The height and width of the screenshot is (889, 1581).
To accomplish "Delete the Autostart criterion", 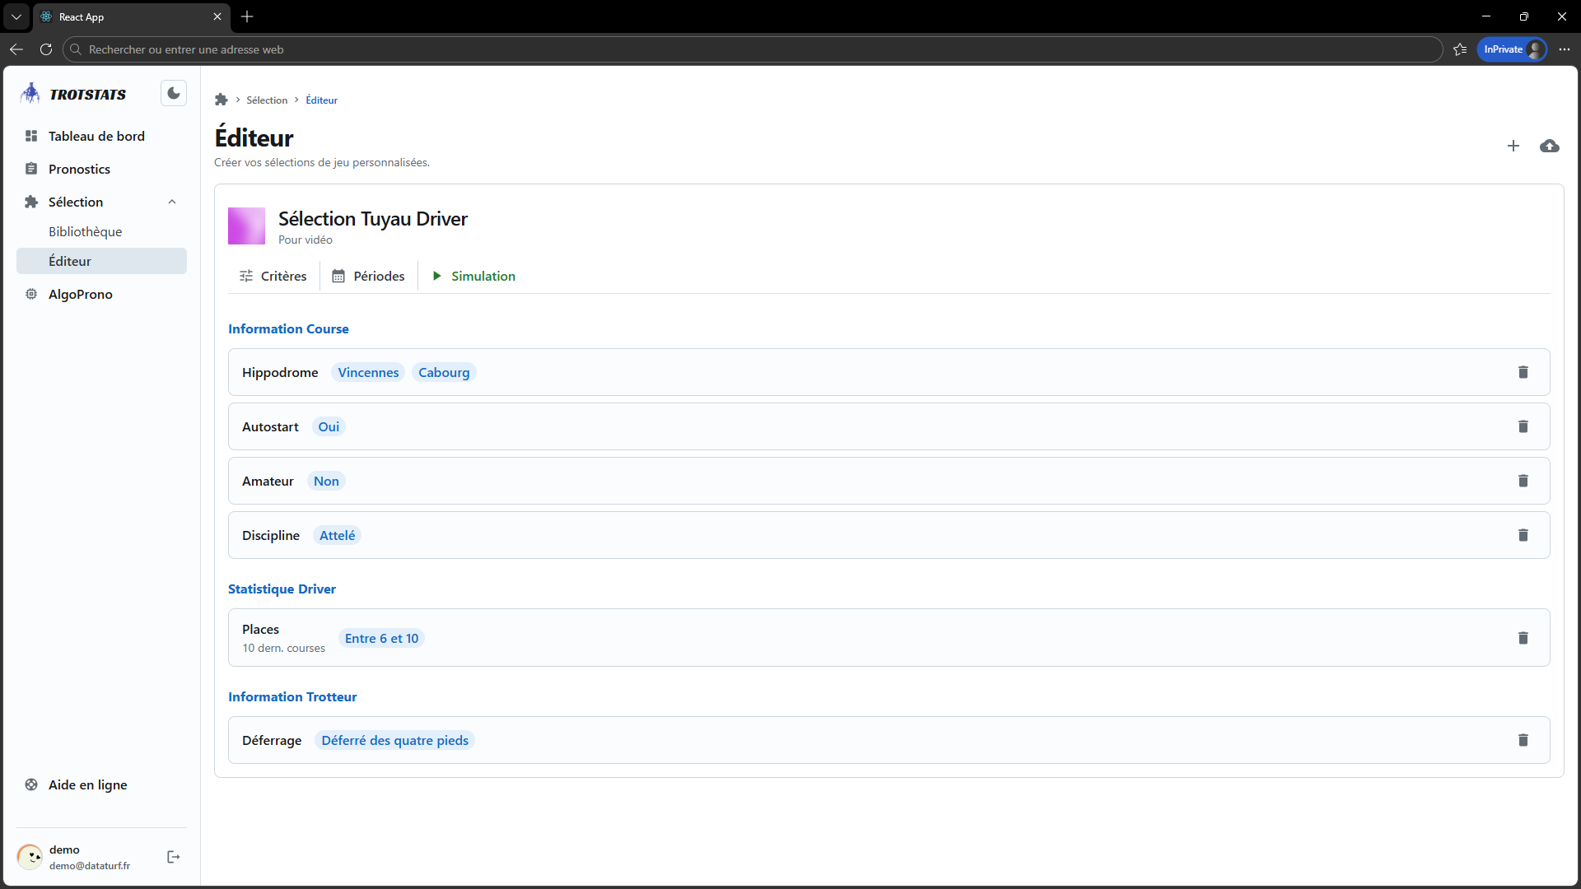I will pos(1523,426).
